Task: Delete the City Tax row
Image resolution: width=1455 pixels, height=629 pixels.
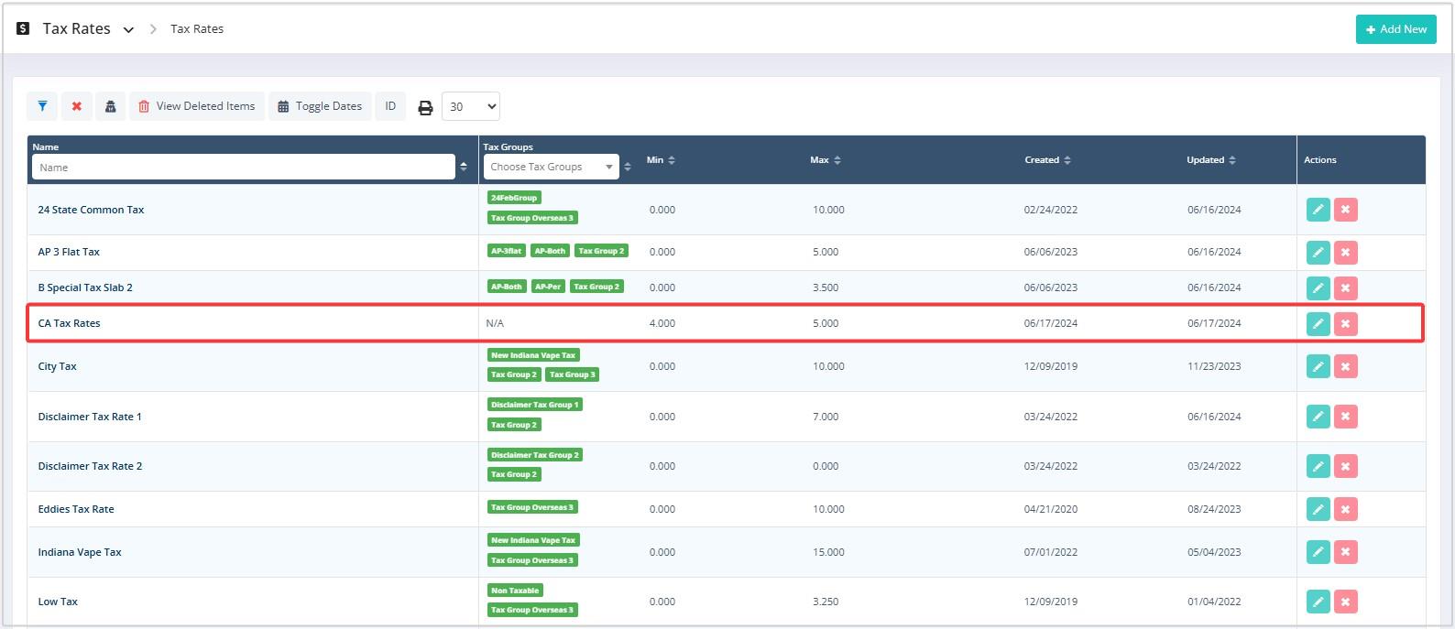Action: [1346, 366]
